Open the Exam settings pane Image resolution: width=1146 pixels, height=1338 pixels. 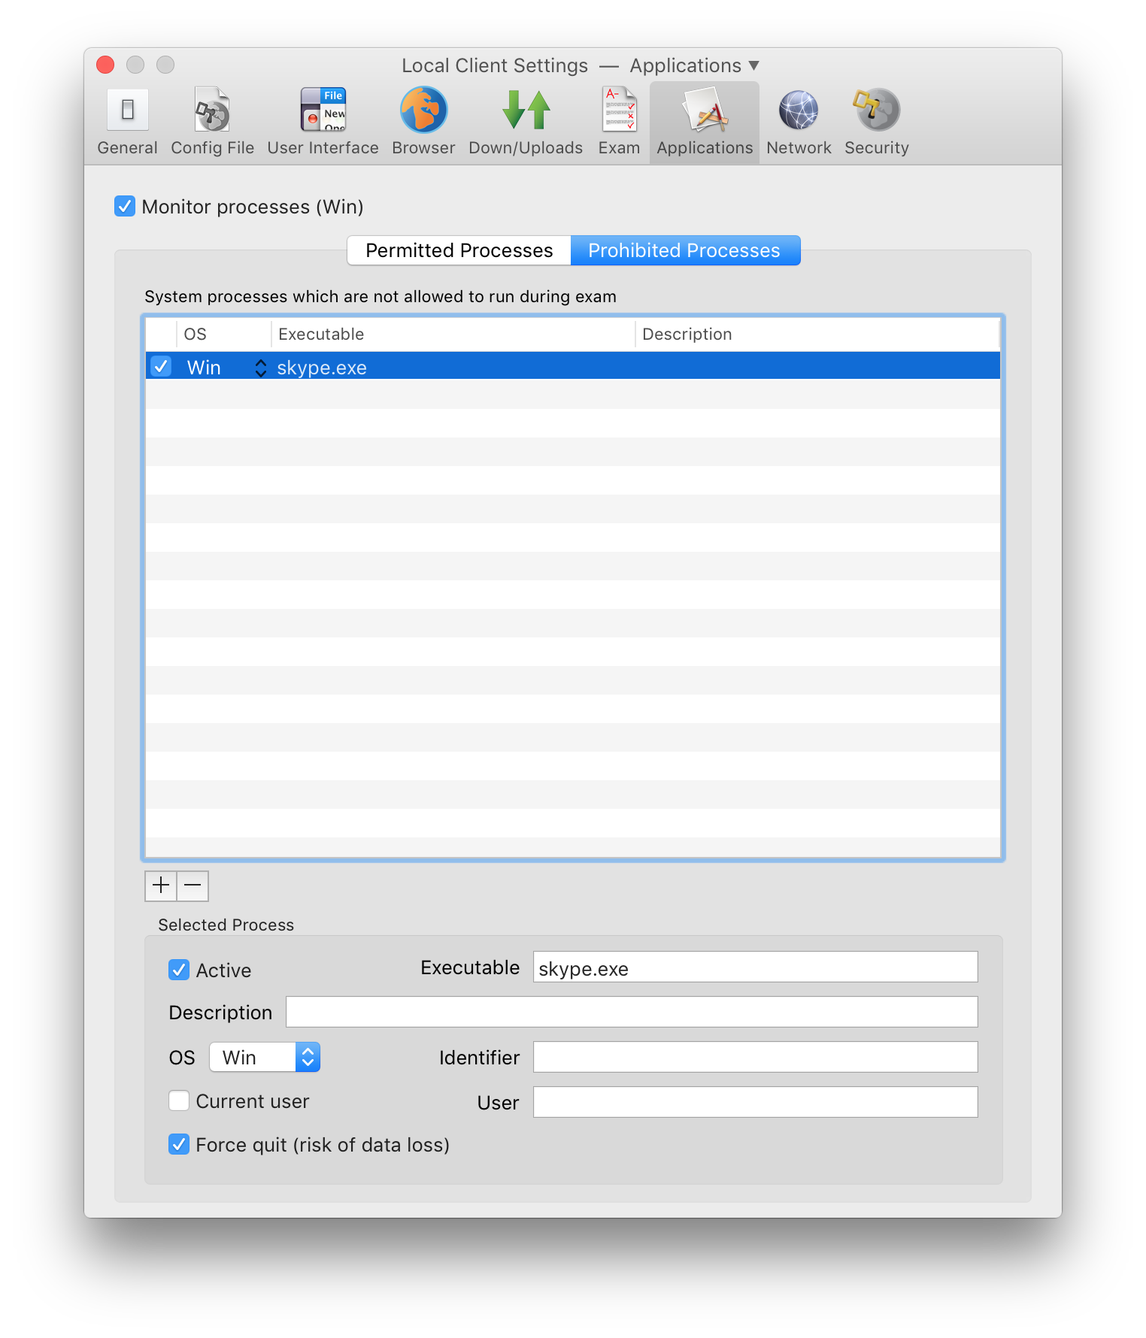619,122
